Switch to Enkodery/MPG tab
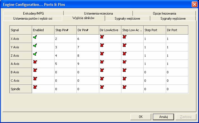The image size is (199, 123). point(33,13)
